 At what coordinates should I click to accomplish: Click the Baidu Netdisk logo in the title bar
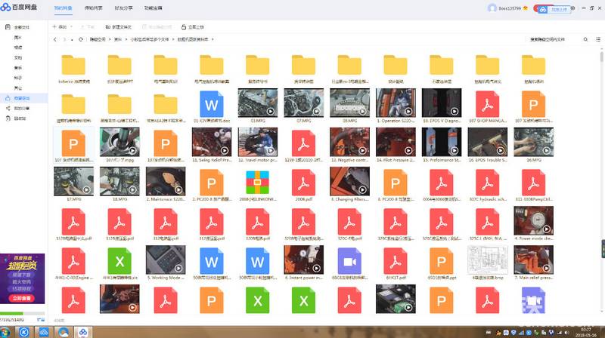click(18, 7)
